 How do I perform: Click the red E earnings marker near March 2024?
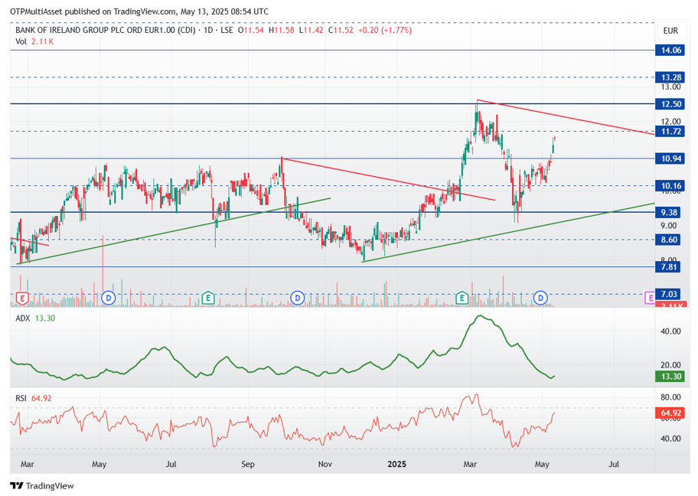click(22, 298)
